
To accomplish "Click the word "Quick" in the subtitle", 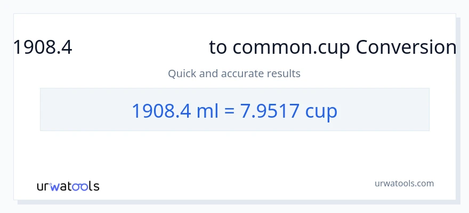I will [x=182, y=73].
